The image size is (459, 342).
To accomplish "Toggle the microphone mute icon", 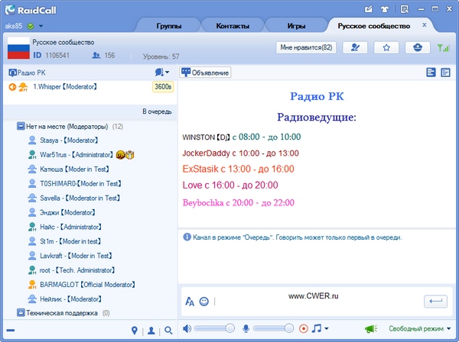I will 246,328.
